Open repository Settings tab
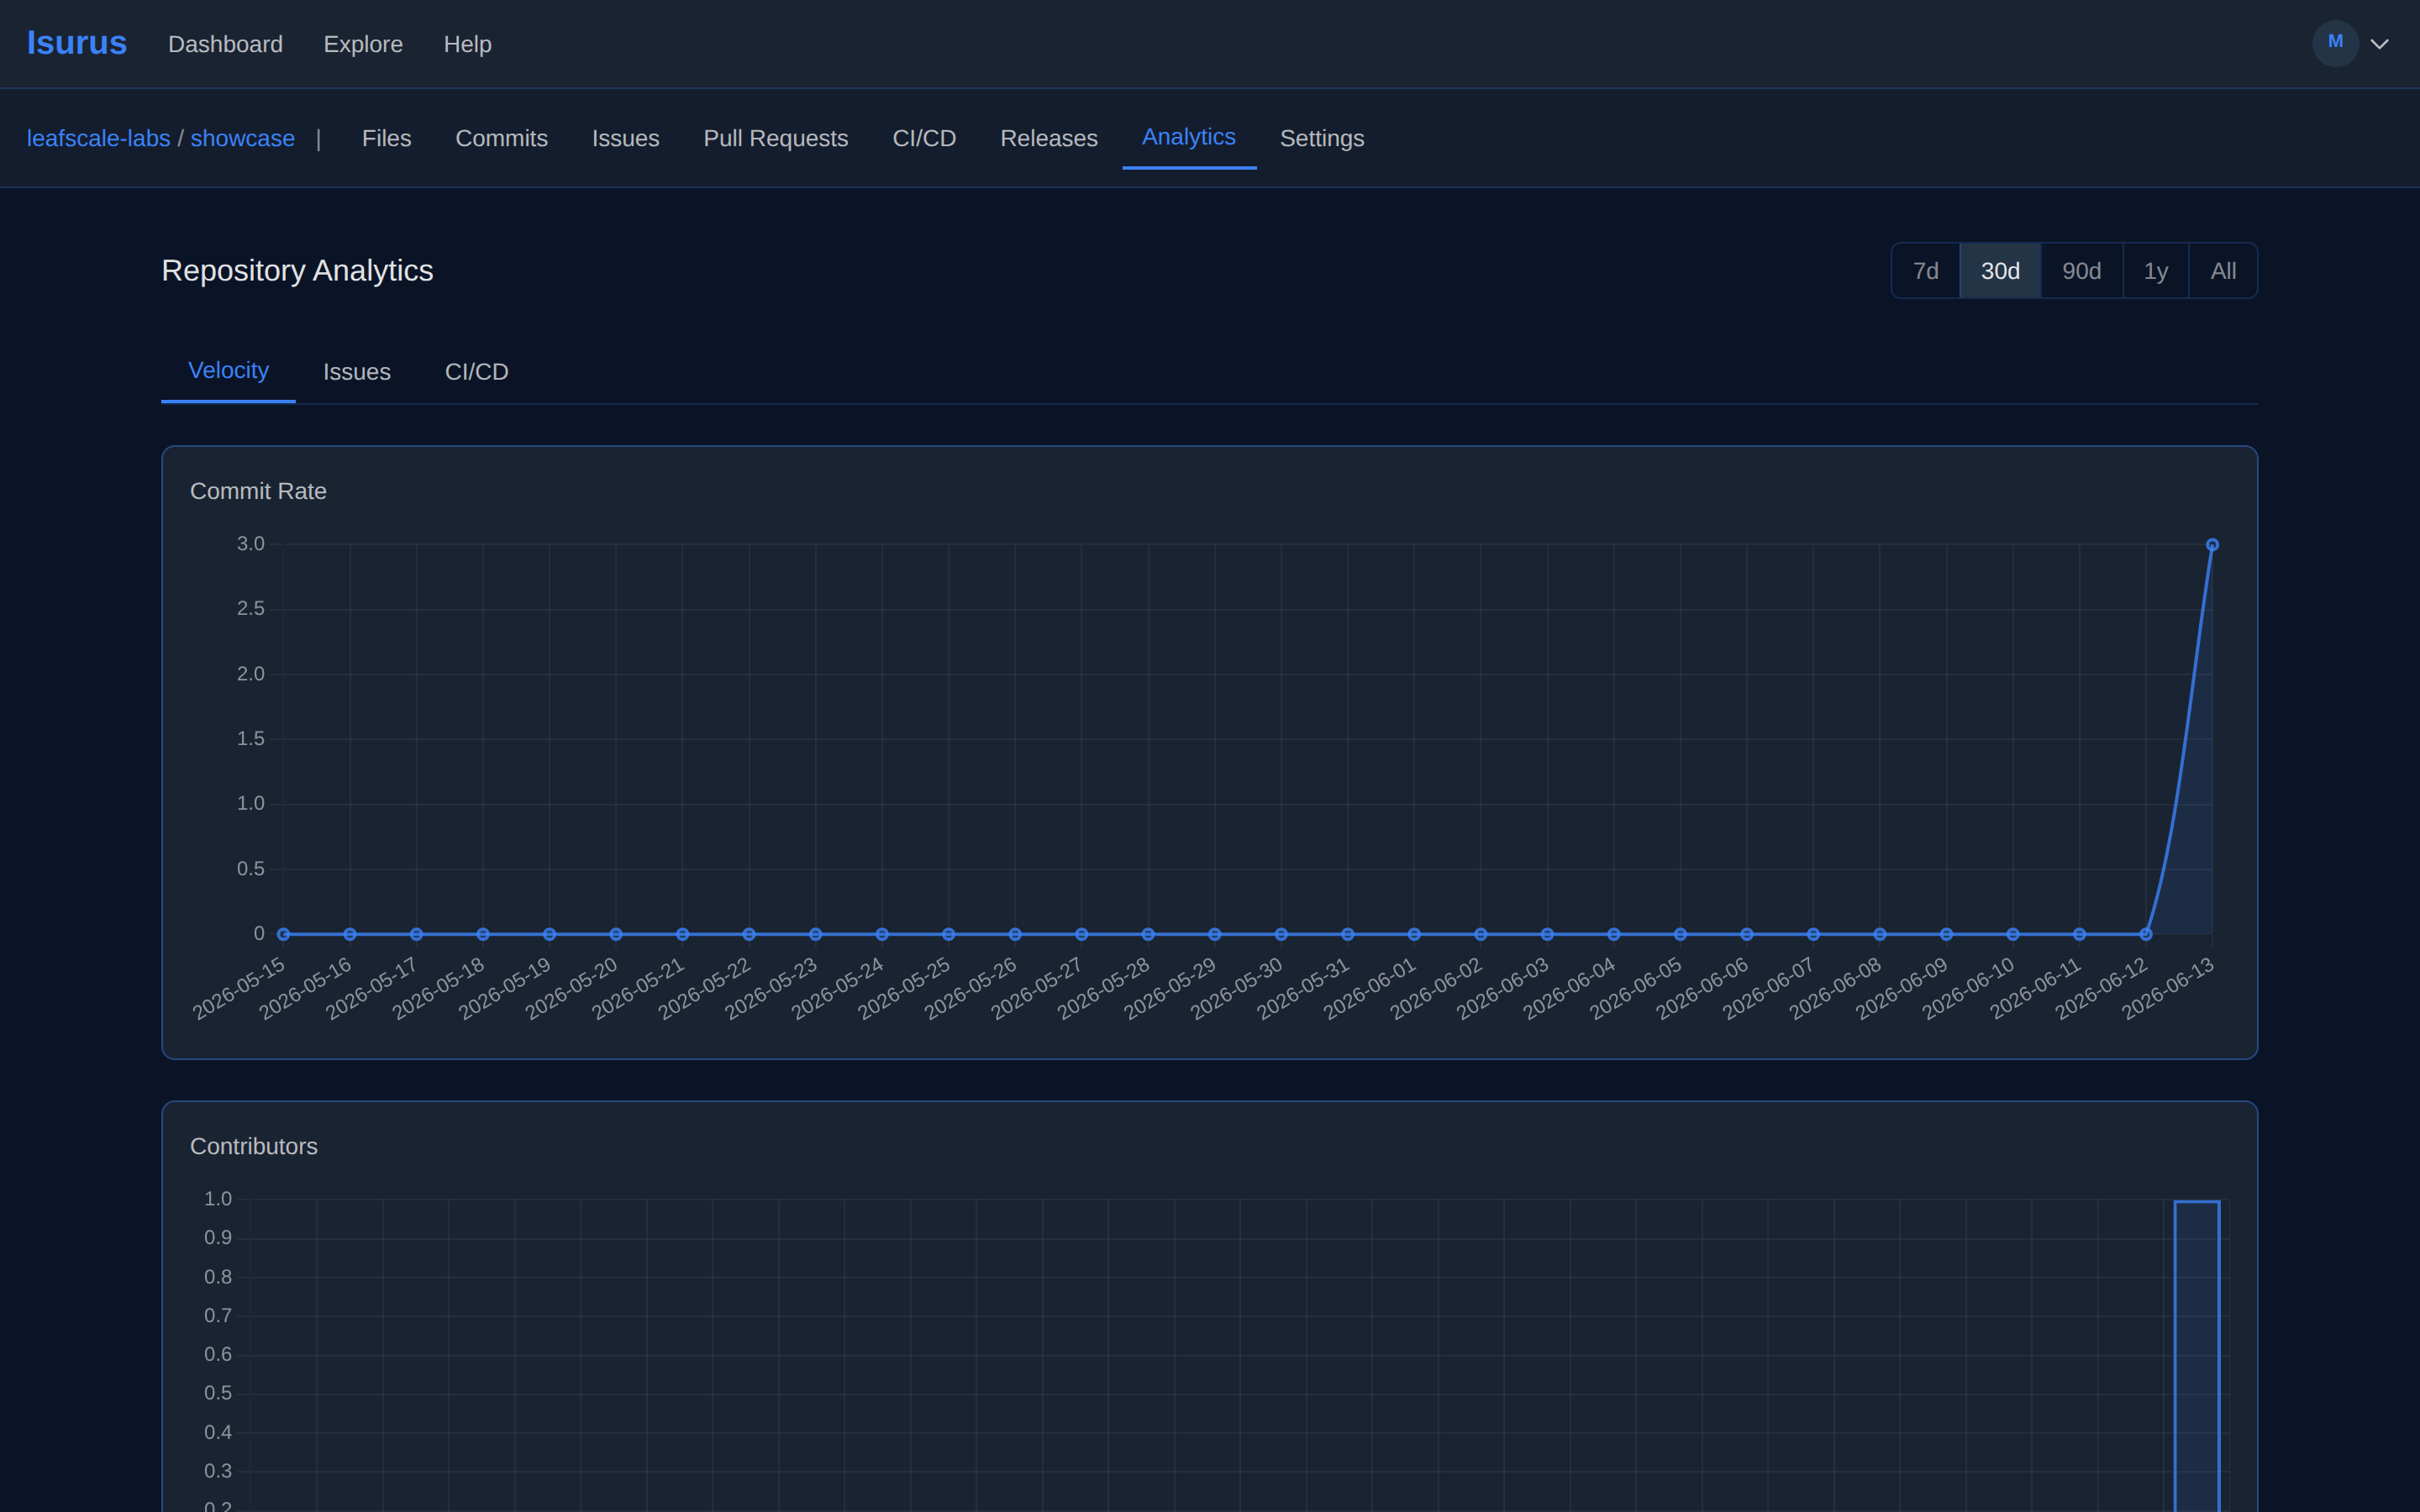Screen dimensions: 2420x1512 [x=1321, y=138]
